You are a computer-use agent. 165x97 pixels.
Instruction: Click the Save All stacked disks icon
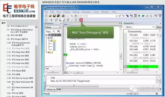[x=58, y=16]
